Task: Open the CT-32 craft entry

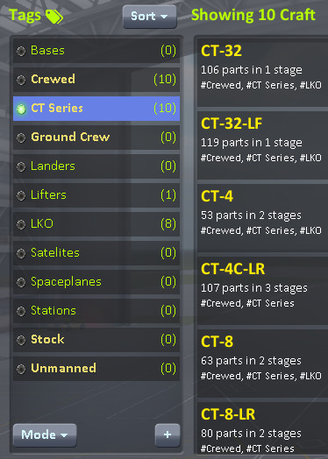Action: point(262,73)
